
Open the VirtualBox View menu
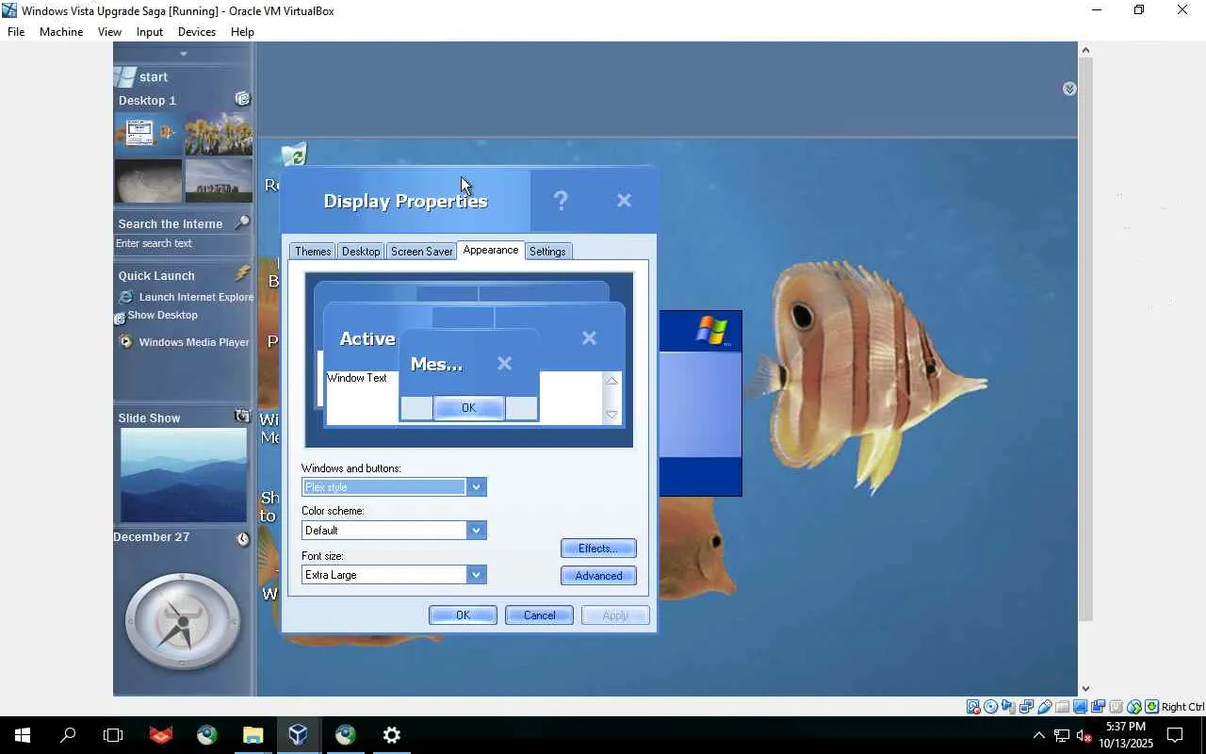(x=109, y=31)
